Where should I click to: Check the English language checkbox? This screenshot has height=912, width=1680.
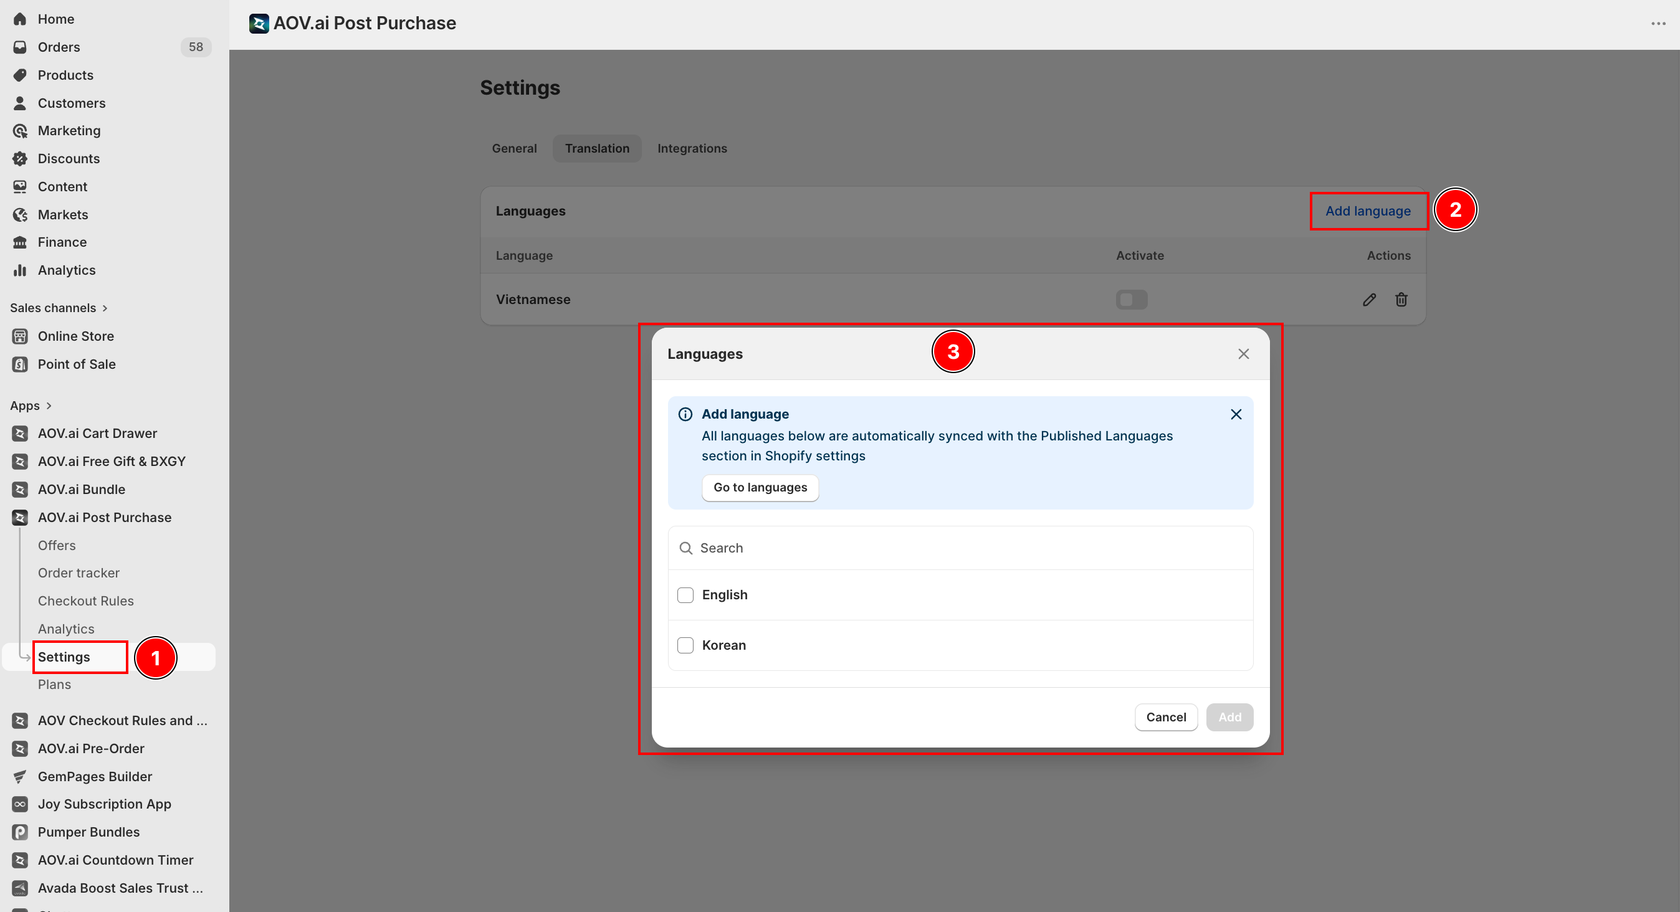685,595
